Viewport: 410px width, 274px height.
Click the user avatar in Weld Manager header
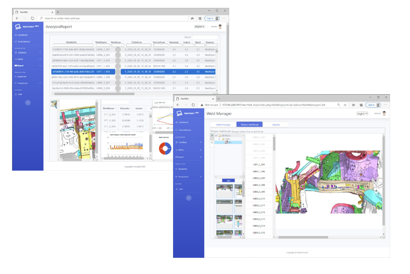pos(384,113)
